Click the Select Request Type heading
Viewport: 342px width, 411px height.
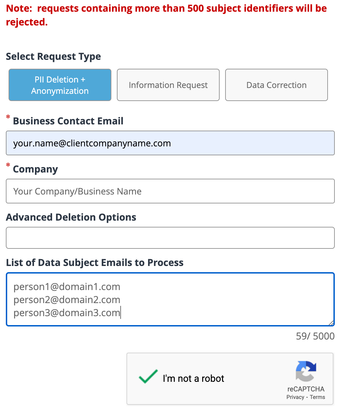pos(53,57)
